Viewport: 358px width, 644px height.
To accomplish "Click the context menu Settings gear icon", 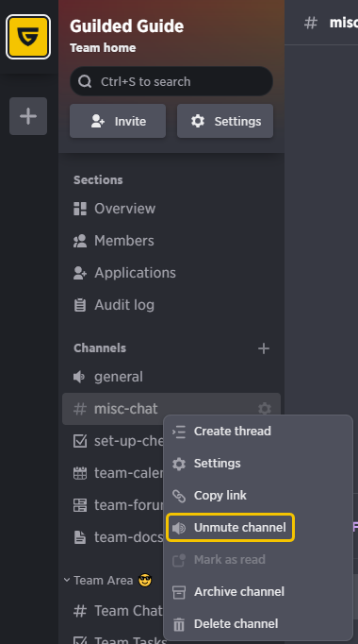I will pos(179,464).
